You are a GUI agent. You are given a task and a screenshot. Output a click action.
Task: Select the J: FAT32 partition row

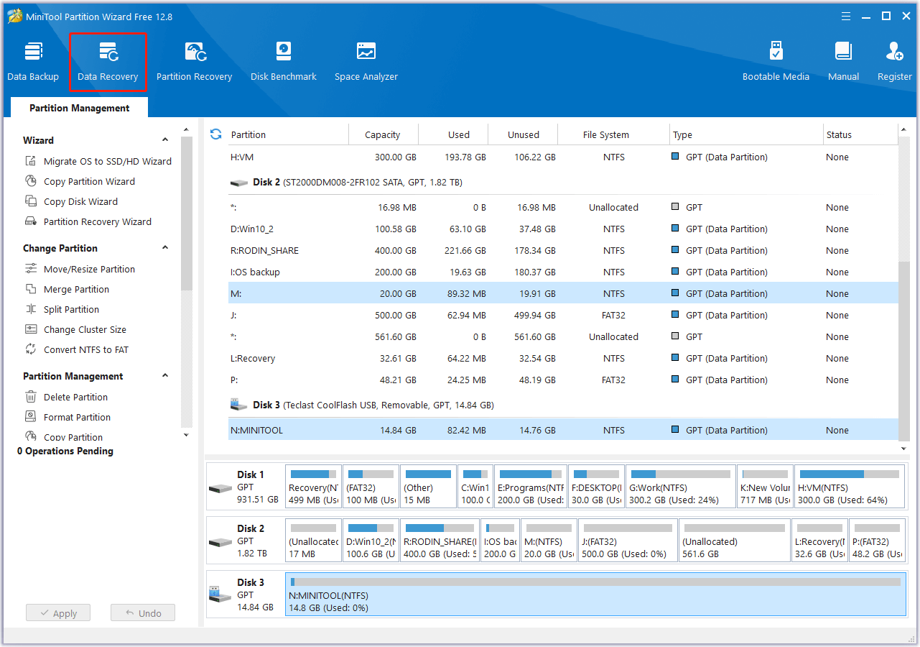click(x=562, y=315)
